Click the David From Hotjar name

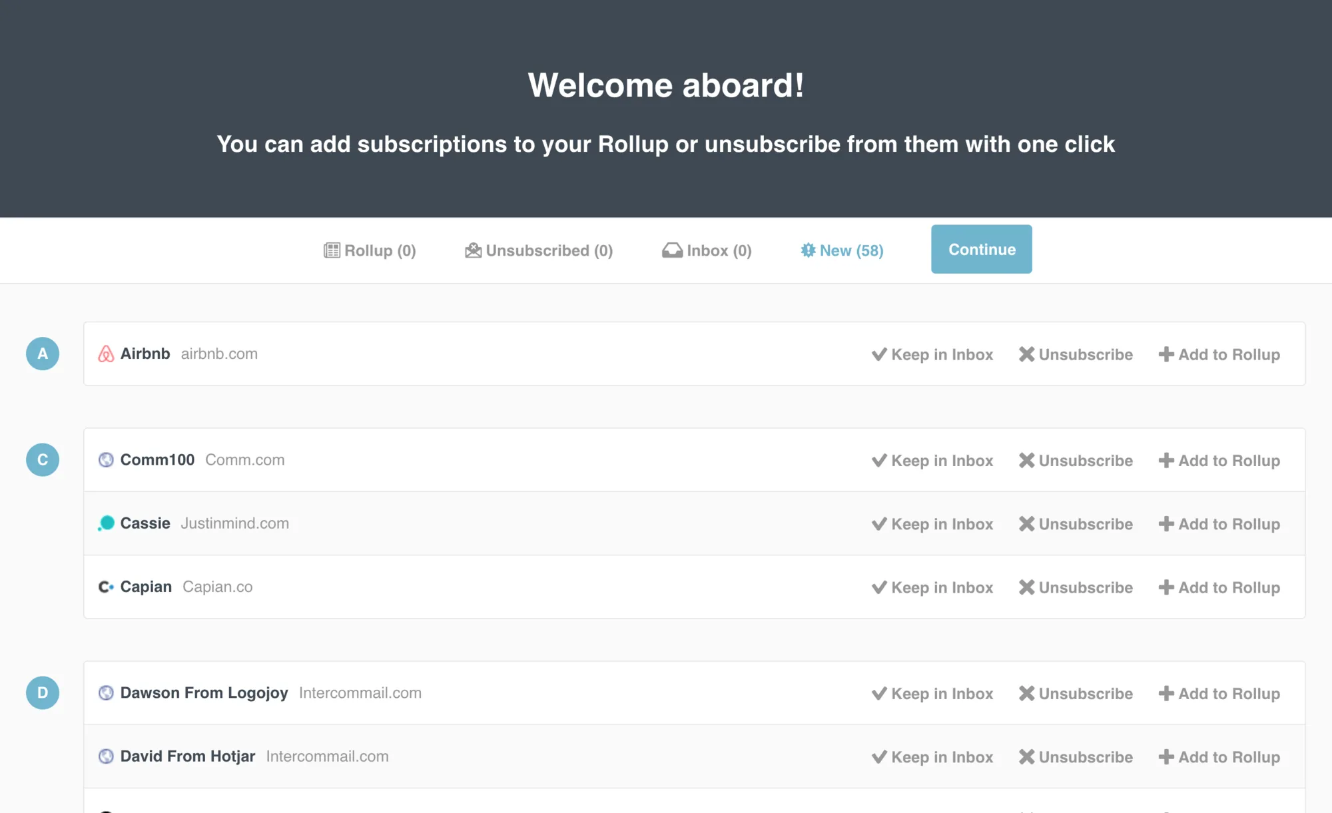(x=188, y=756)
